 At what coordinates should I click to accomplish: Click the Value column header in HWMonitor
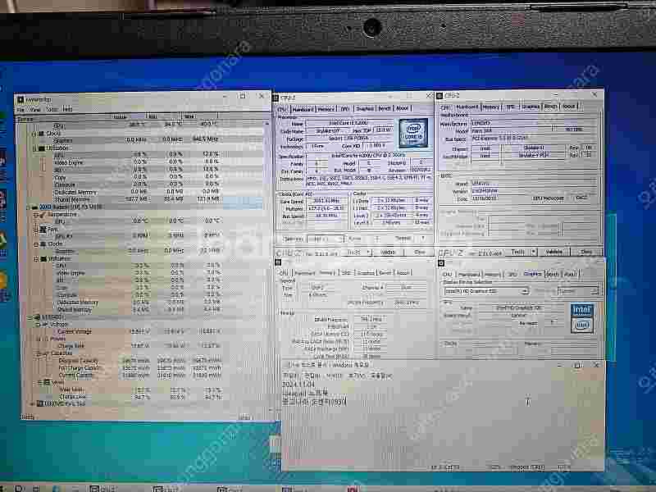[x=119, y=116]
